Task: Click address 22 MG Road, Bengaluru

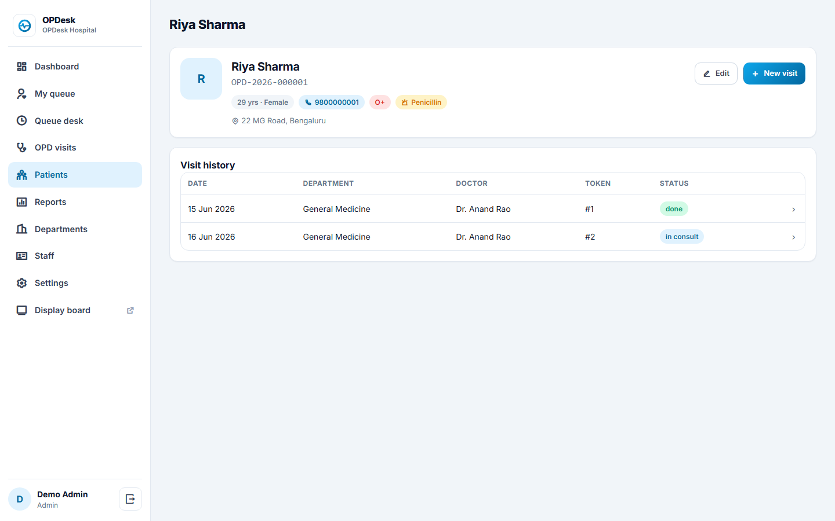Action: tap(284, 121)
